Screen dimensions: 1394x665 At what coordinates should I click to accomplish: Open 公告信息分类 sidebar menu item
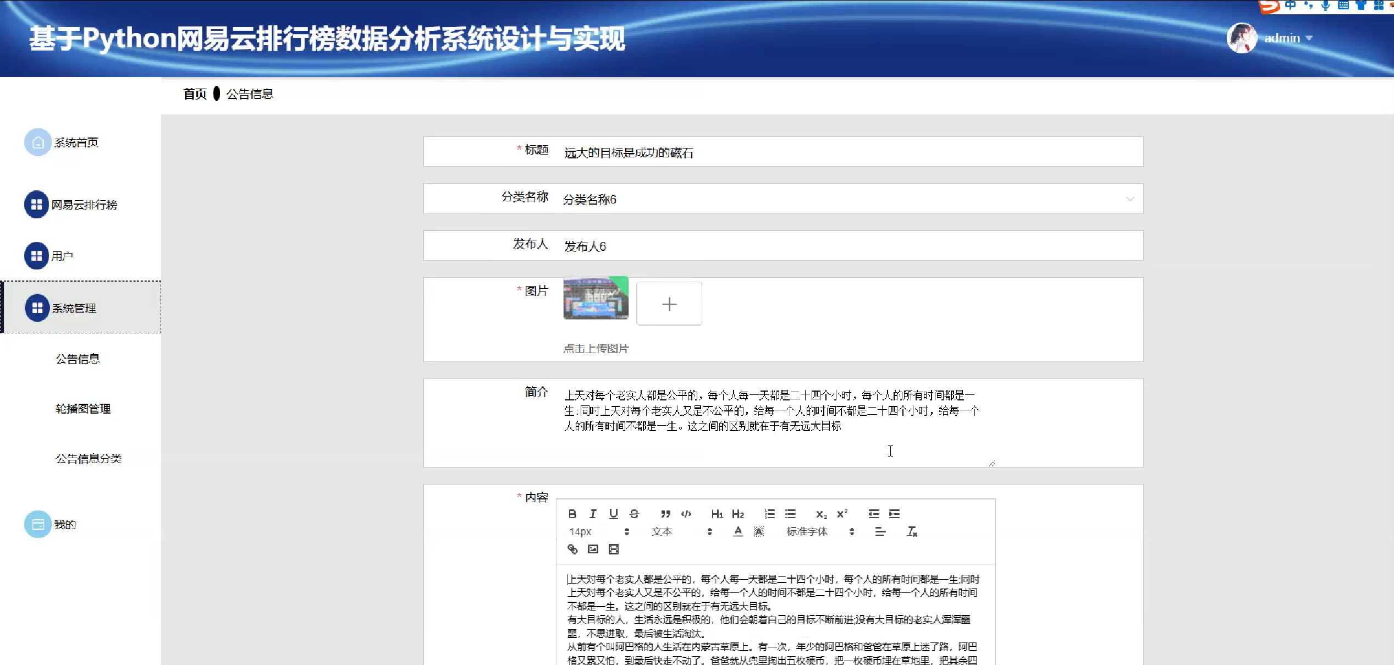point(89,458)
